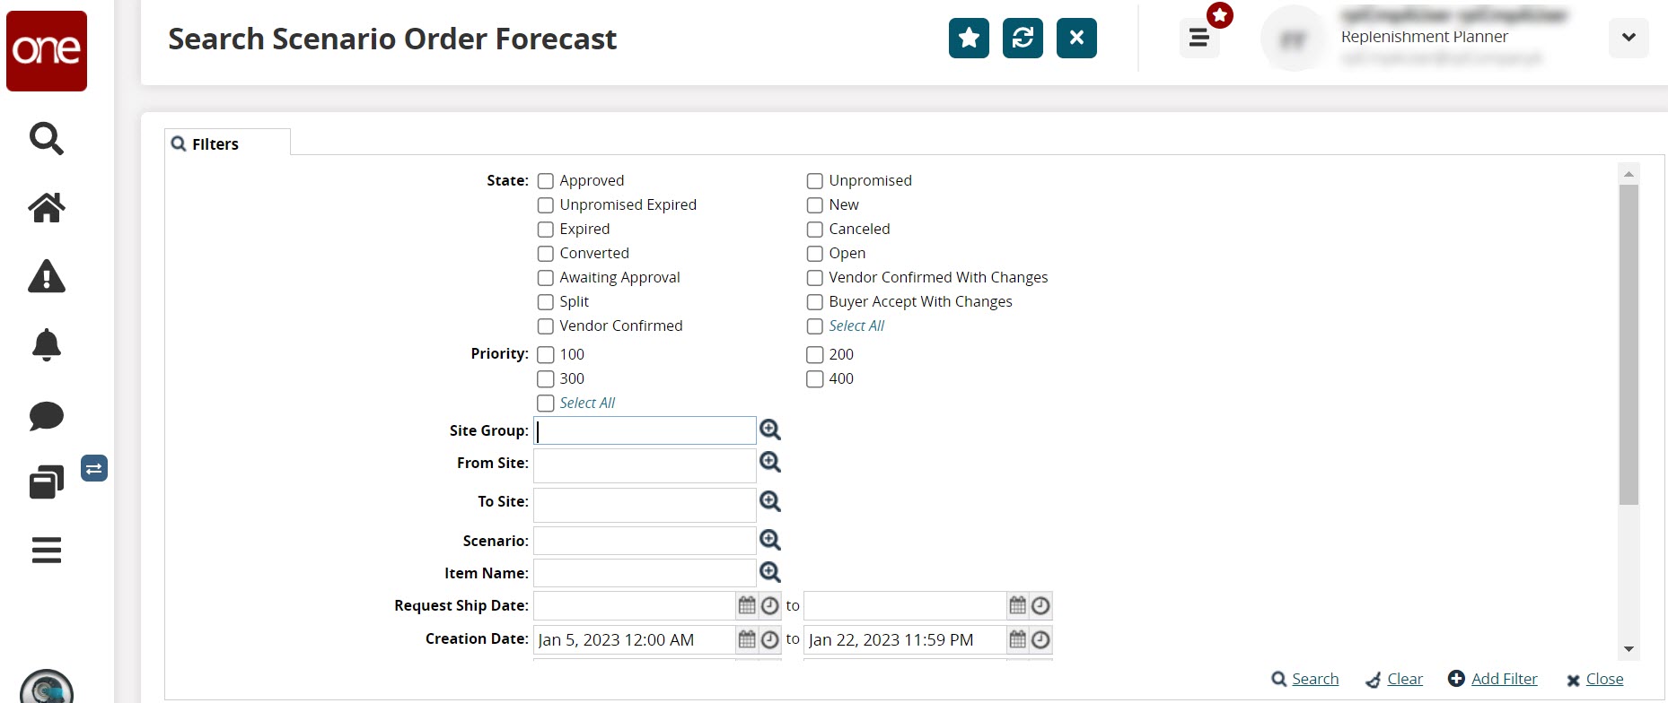Screen dimensions: 1668x703
Task: Click the global search magnifier in sidebar
Action: 47,139
